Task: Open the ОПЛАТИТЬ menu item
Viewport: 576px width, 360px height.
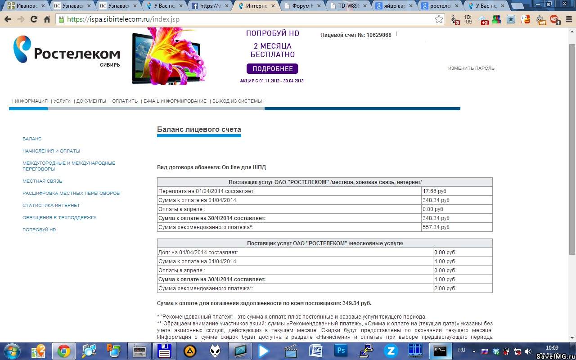Action: pyautogui.click(x=125, y=101)
